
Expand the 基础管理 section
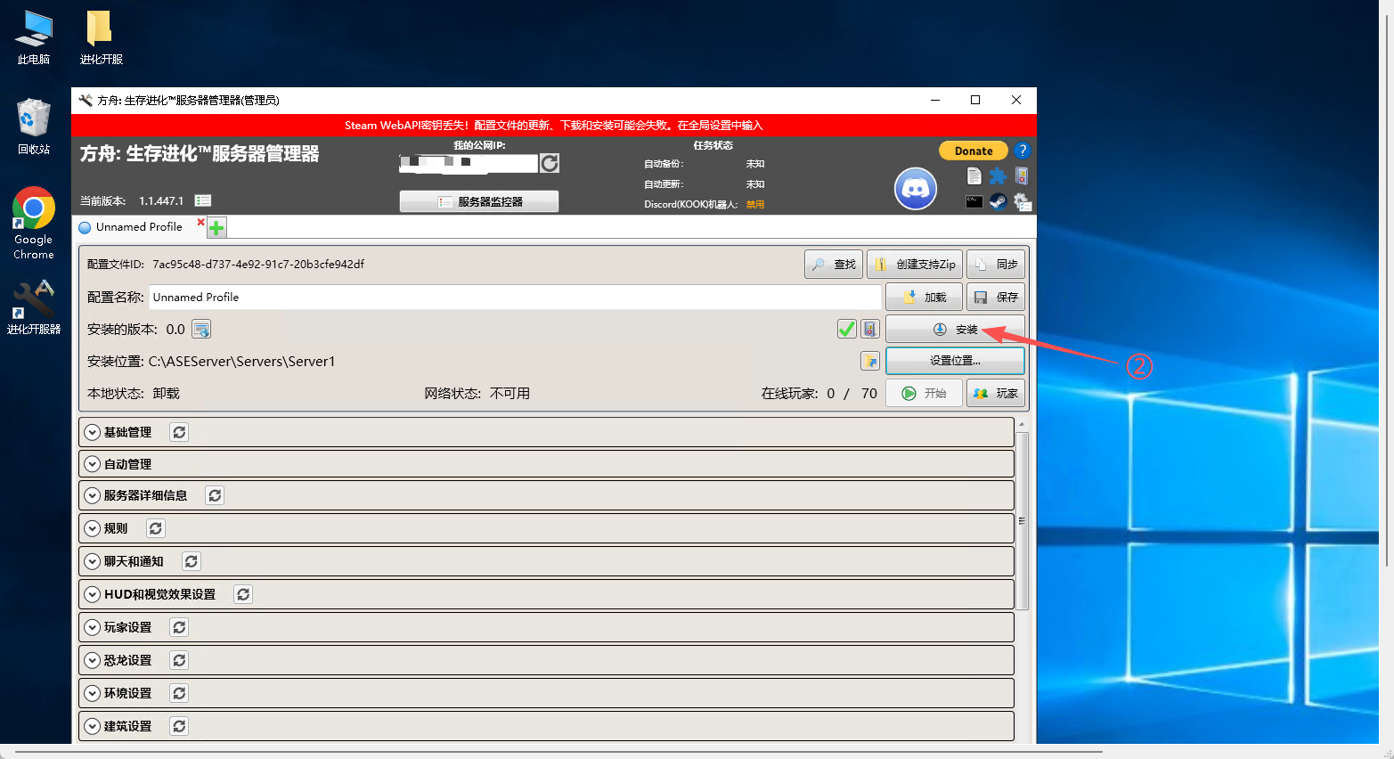(92, 432)
